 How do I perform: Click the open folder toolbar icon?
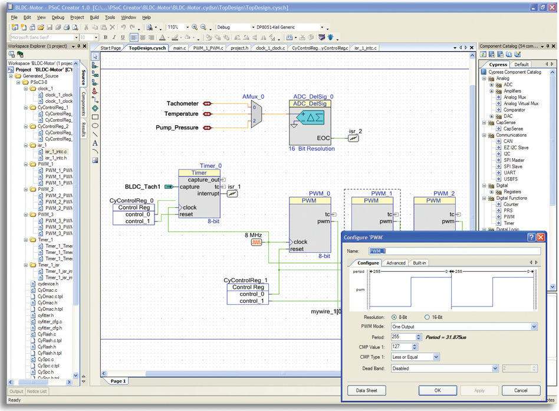(x=41, y=27)
